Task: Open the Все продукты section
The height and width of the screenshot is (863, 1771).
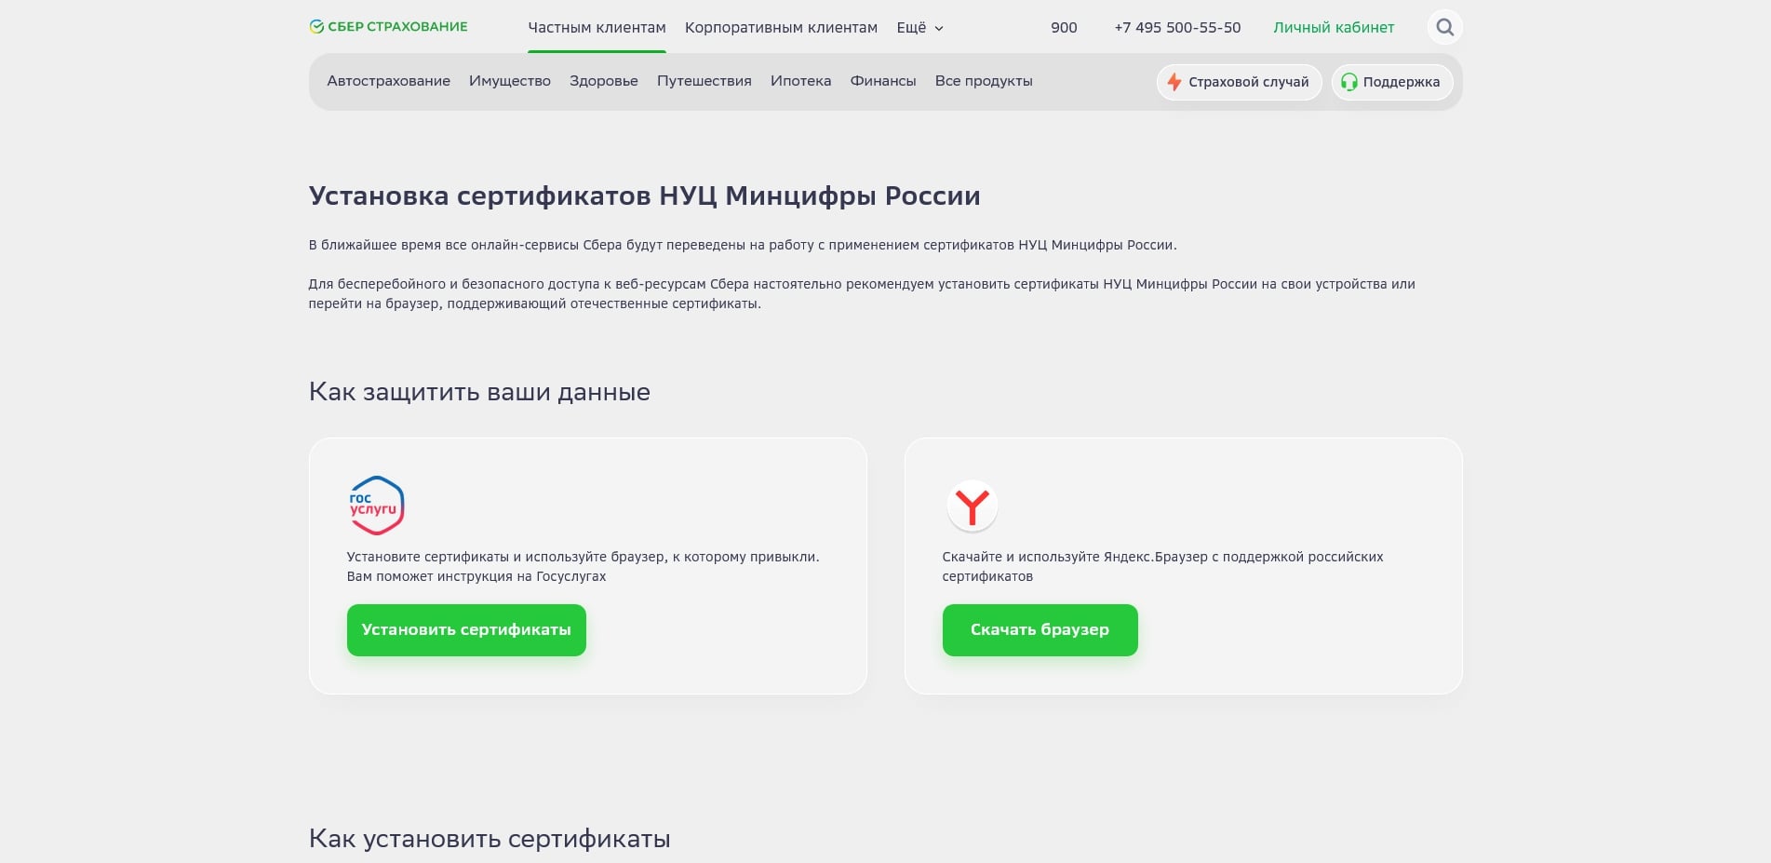Action: pyautogui.click(x=984, y=81)
